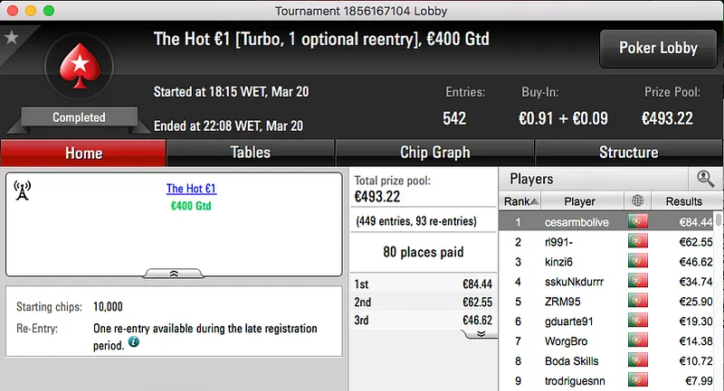Viewport: 724px width, 391px height.
Task: Click the broadcast antenna icon
Action: tap(23, 190)
